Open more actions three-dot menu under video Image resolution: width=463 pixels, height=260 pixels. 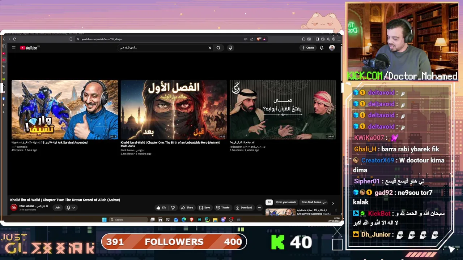(259, 208)
